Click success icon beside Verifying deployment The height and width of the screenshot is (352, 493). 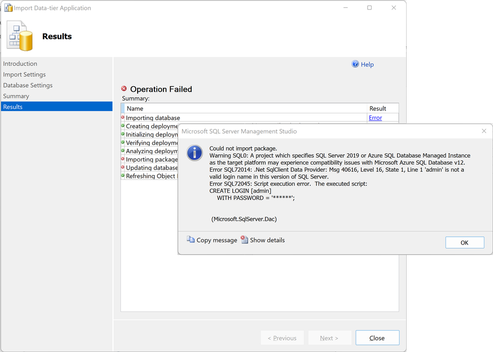click(x=123, y=142)
